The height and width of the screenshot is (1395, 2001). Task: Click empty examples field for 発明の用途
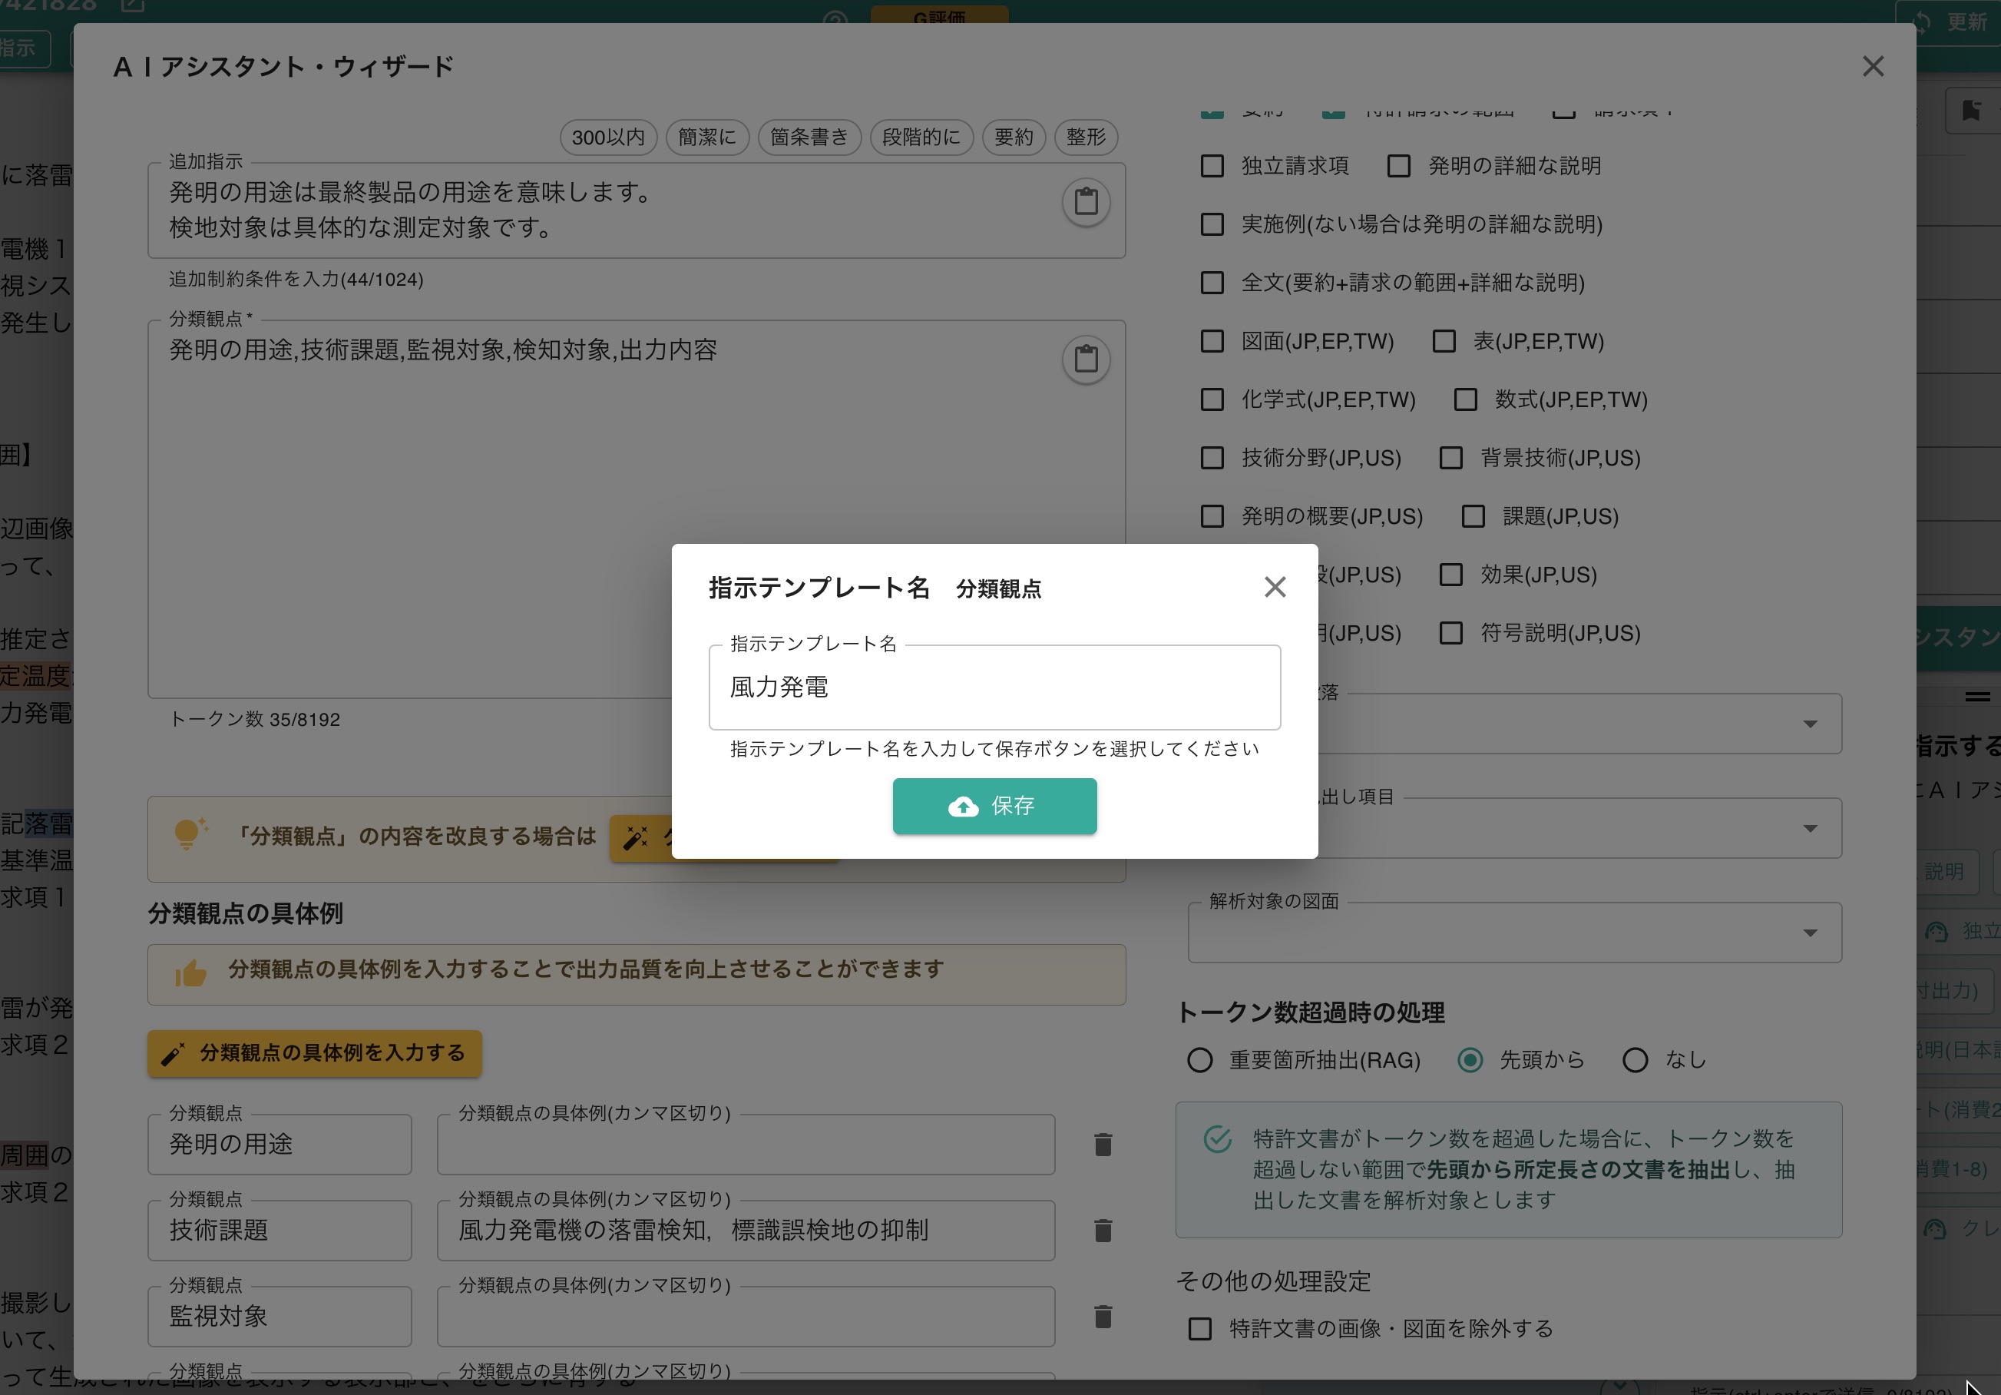pyautogui.click(x=746, y=1144)
